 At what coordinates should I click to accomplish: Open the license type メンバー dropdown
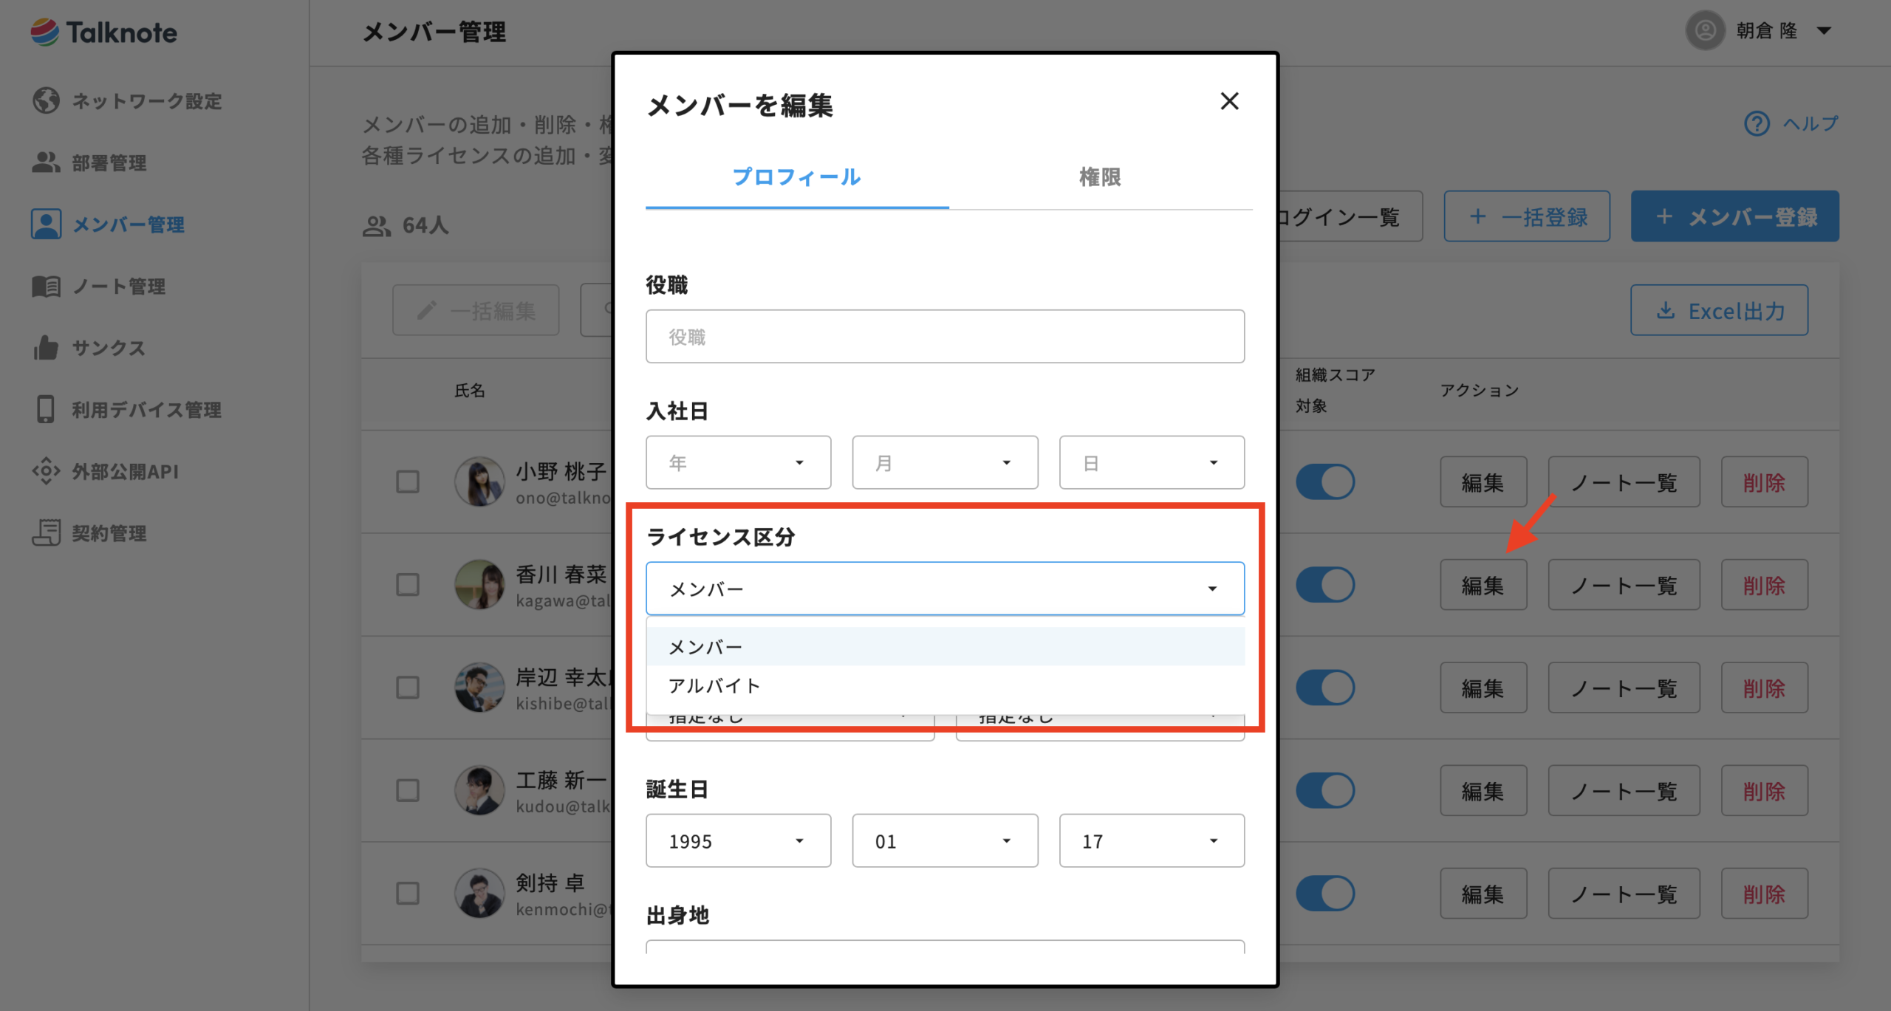[945, 589]
